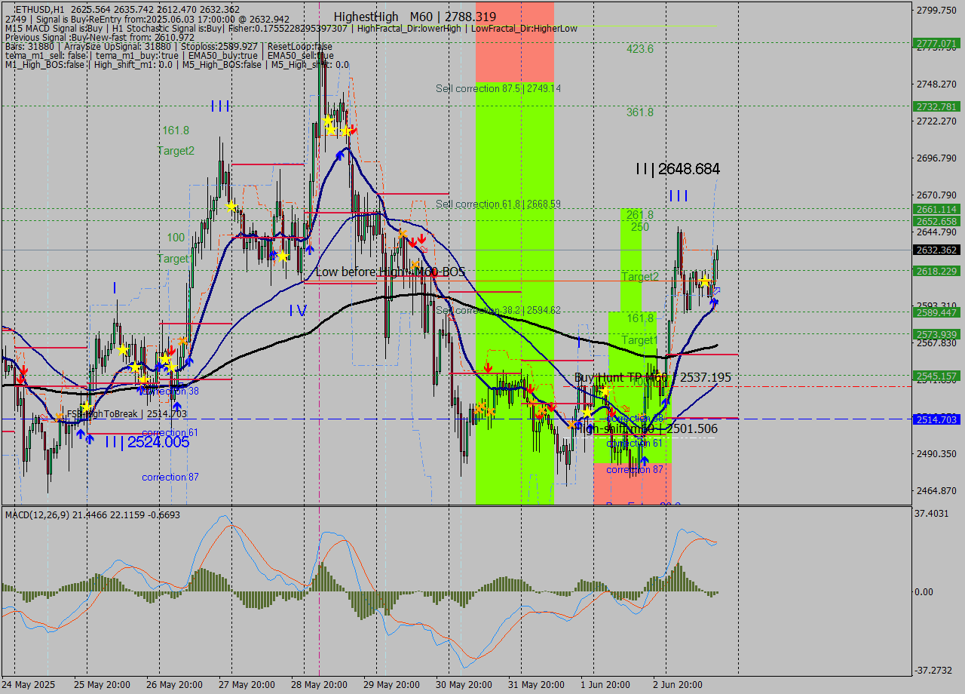Screen dimensions: 965x694
Task: Click the blue 2514.703 price tag
Action: coord(936,419)
